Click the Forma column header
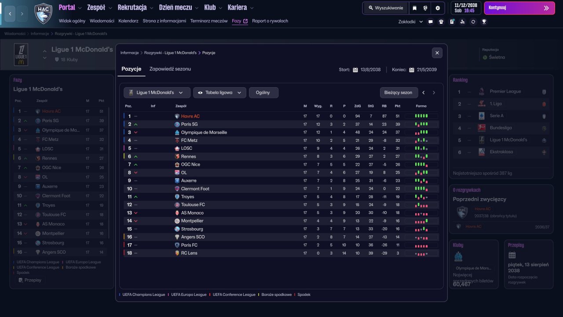The width and height of the screenshot is (563, 317). [x=421, y=106]
